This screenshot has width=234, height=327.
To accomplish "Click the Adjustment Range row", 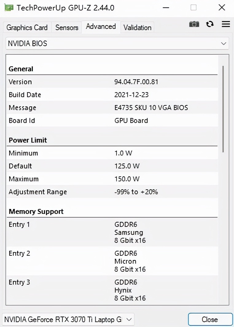I will pyautogui.click(x=112, y=192).
